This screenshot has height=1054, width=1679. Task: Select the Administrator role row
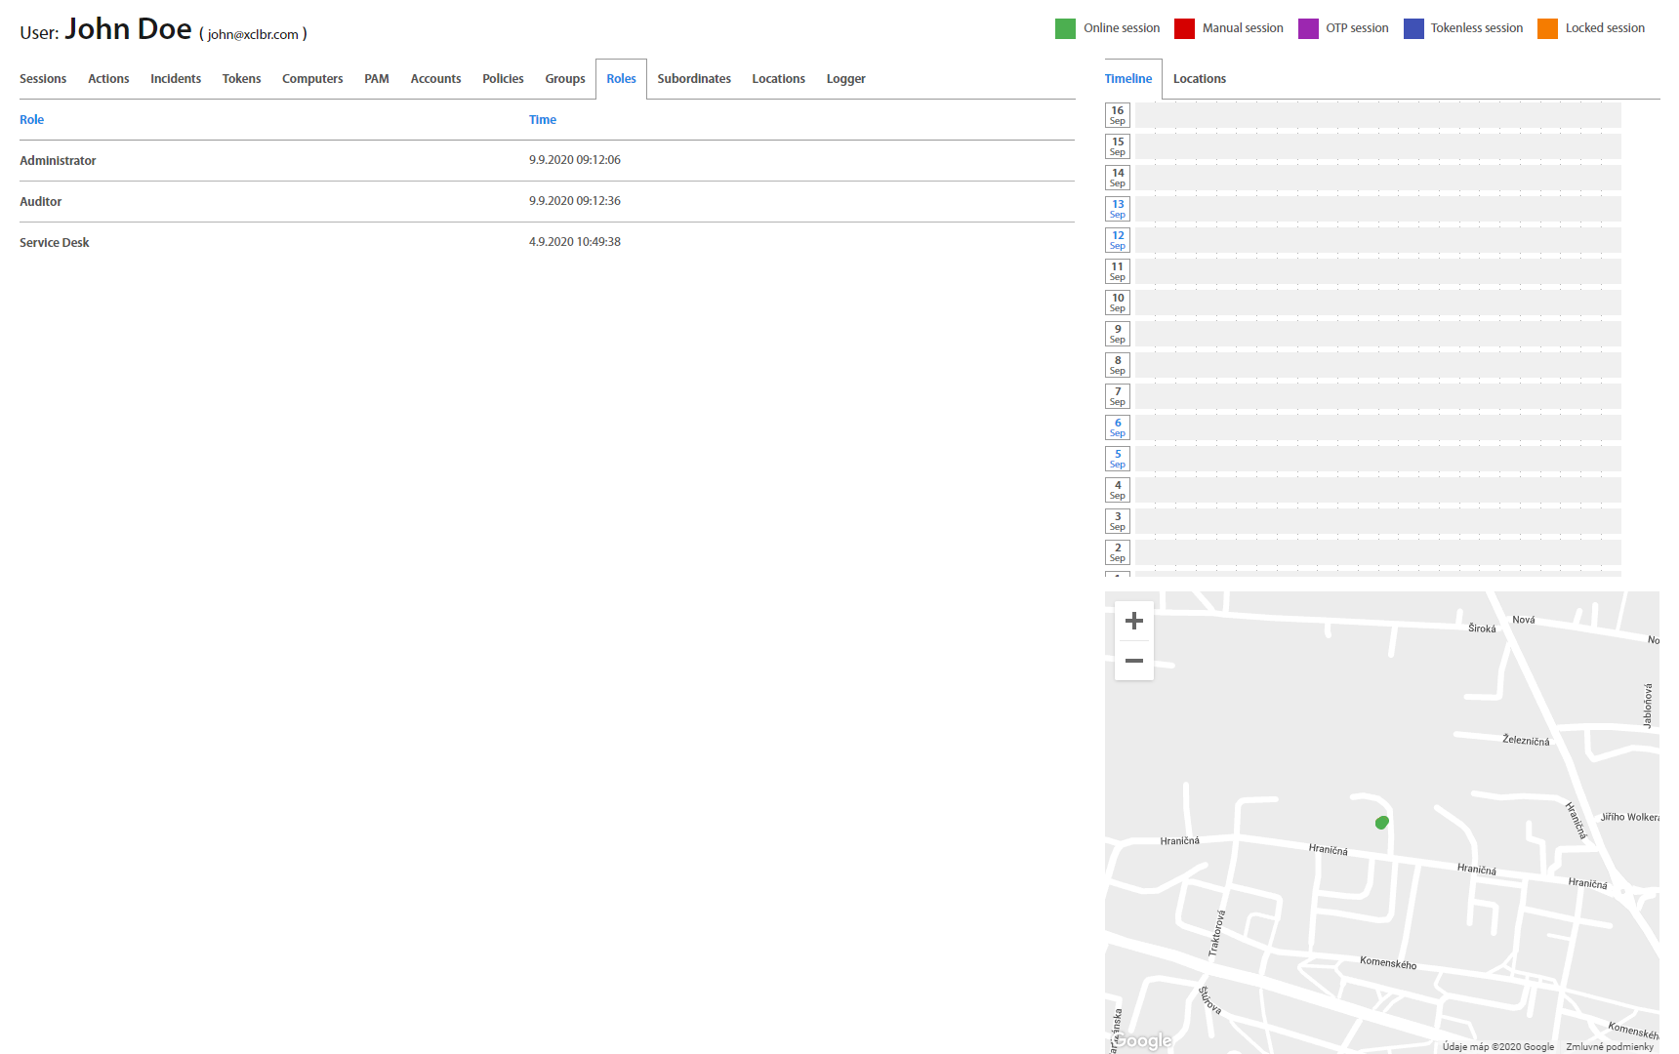coord(59,161)
